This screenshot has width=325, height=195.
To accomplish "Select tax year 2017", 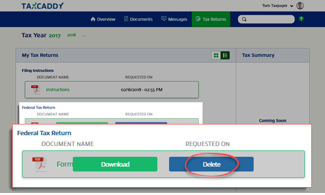I will pos(55,36).
